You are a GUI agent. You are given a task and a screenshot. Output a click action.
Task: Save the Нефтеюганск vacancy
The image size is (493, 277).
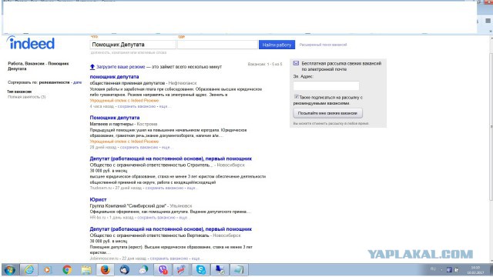coord(136,106)
